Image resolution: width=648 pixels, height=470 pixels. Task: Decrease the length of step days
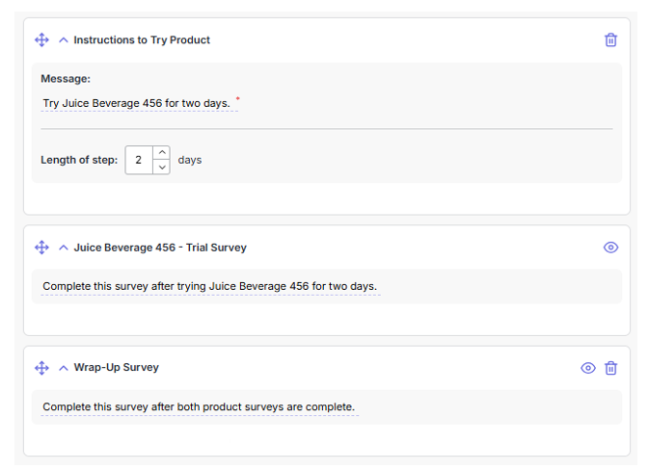[x=162, y=167]
